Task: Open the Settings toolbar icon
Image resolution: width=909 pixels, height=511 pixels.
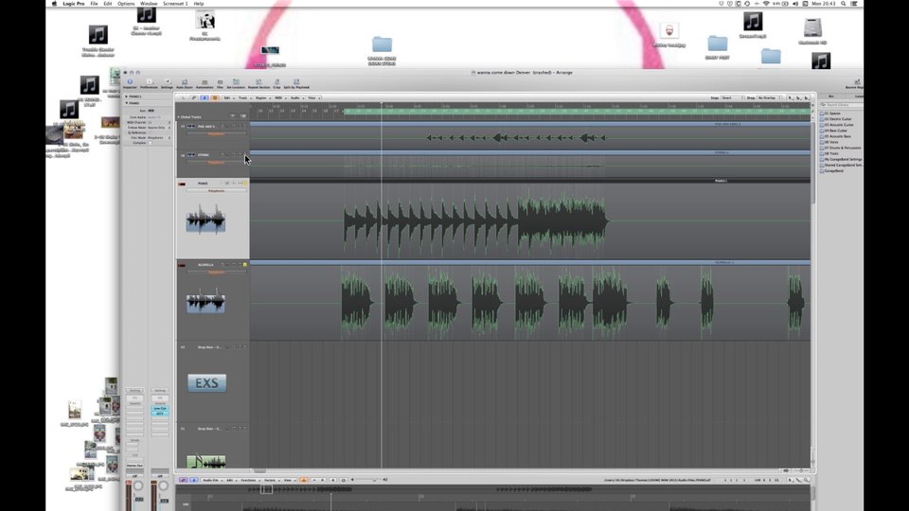Action: [167, 83]
